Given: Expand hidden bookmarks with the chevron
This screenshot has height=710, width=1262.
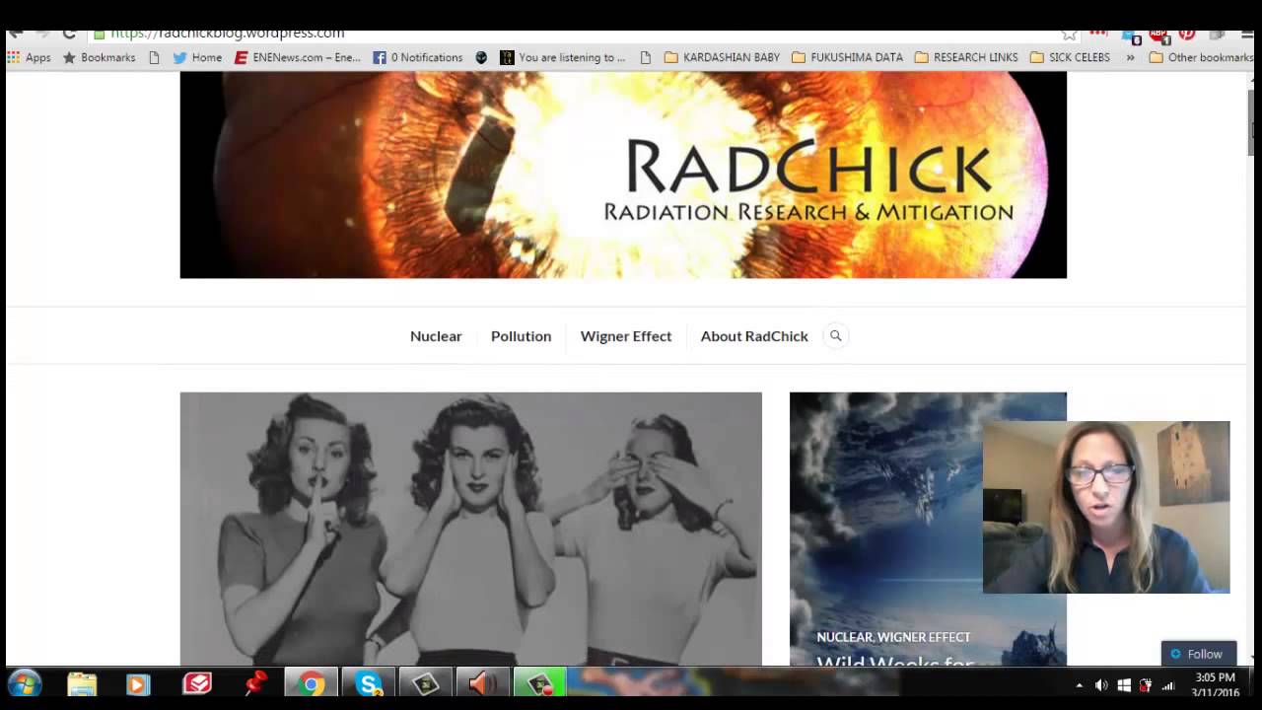Looking at the screenshot, I should pyautogui.click(x=1130, y=57).
